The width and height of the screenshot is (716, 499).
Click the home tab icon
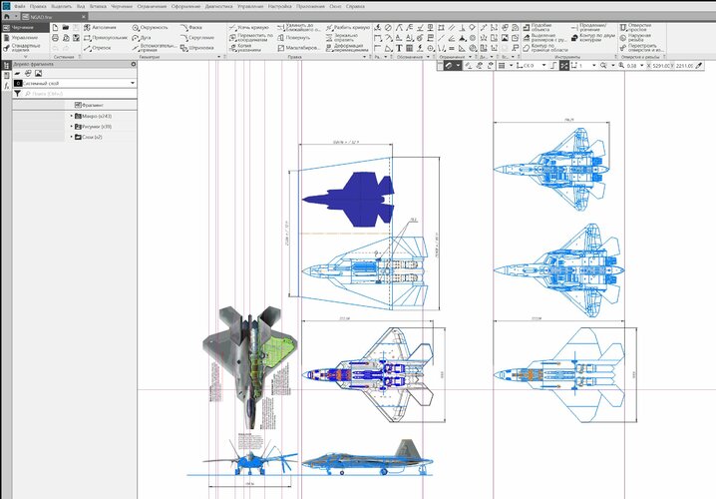pyautogui.click(x=6, y=16)
